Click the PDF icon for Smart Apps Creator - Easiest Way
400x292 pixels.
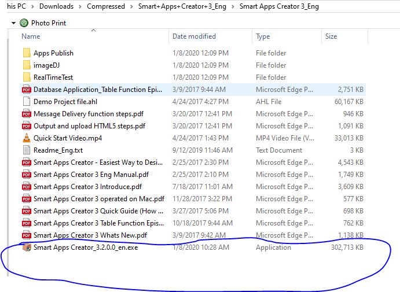click(27, 162)
